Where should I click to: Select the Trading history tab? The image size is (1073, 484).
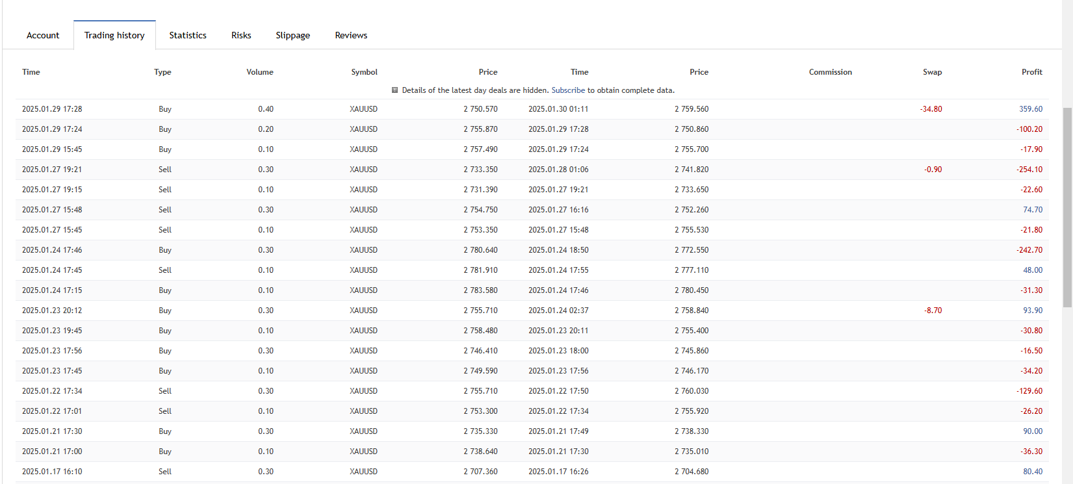(114, 35)
